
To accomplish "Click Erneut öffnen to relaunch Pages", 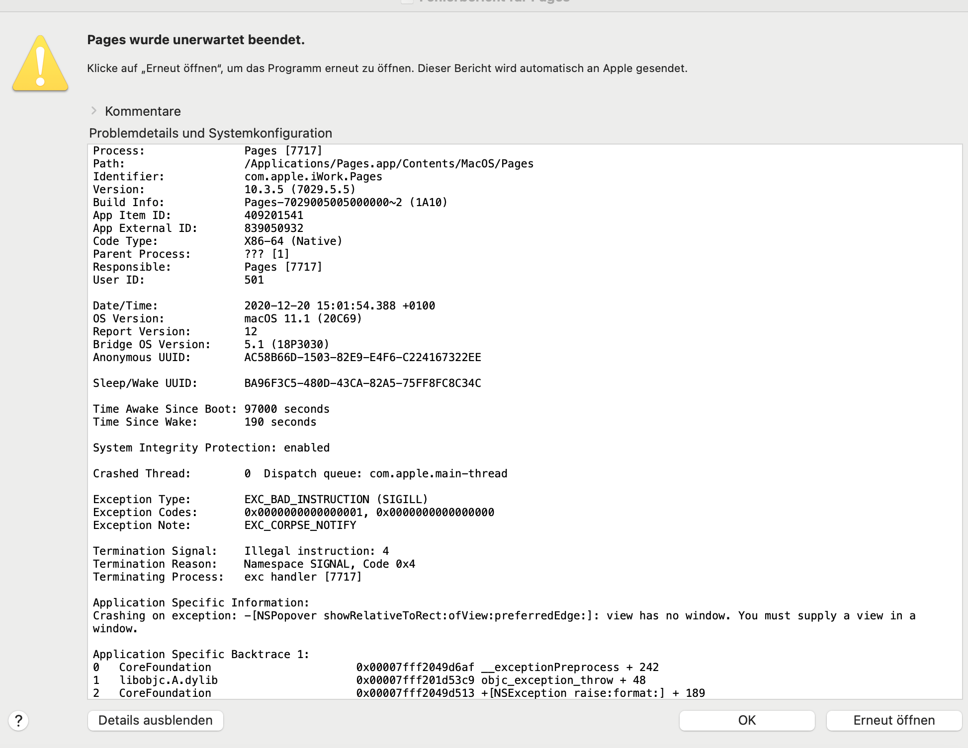I will pyautogui.click(x=893, y=721).
